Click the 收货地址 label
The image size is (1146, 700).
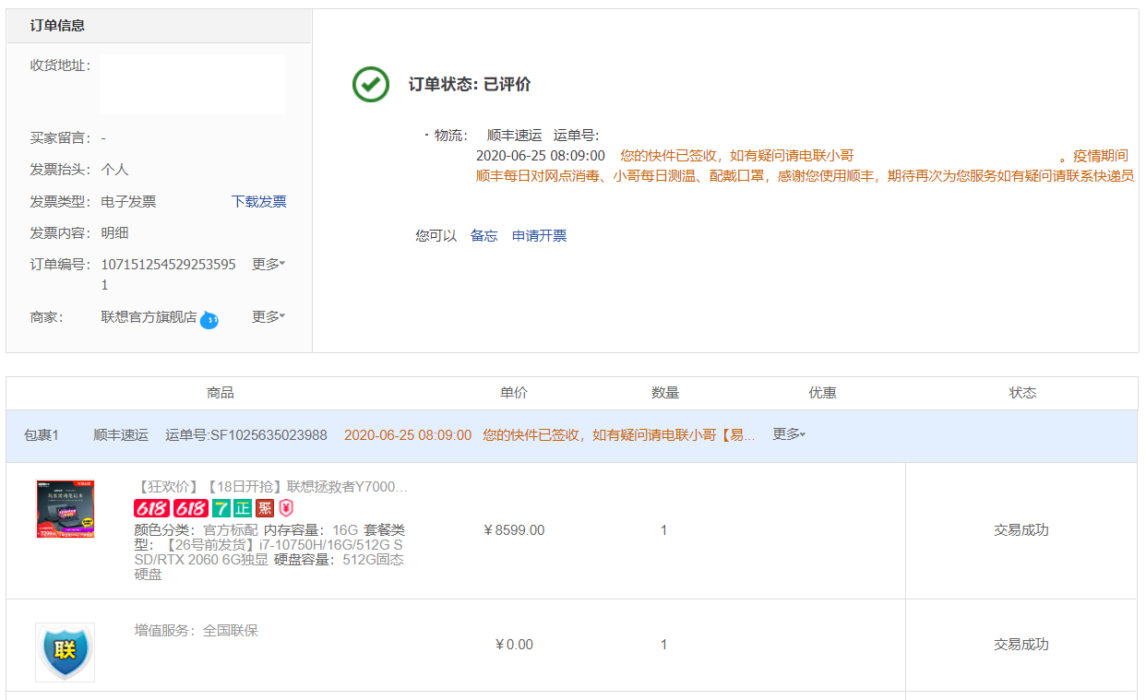[60, 65]
